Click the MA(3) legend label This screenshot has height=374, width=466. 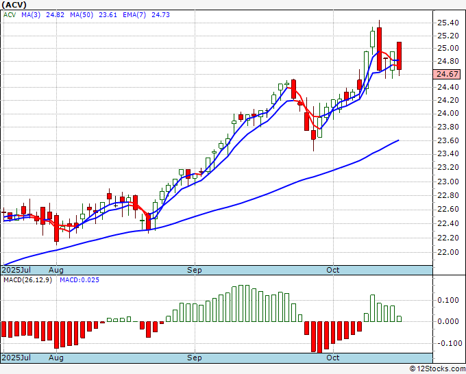(x=31, y=14)
